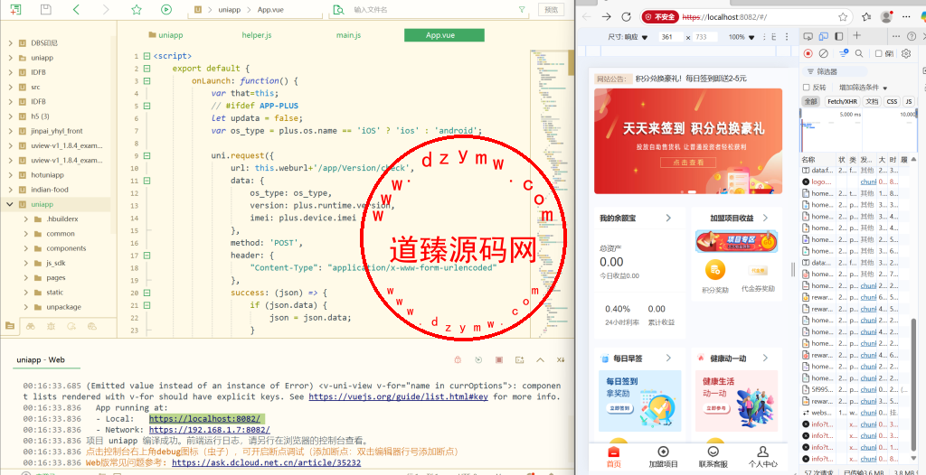Image resolution: width=926 pixels, height=475 pixels.
Task: Check the 反转 invert checkbox
Action: (806, 88)
